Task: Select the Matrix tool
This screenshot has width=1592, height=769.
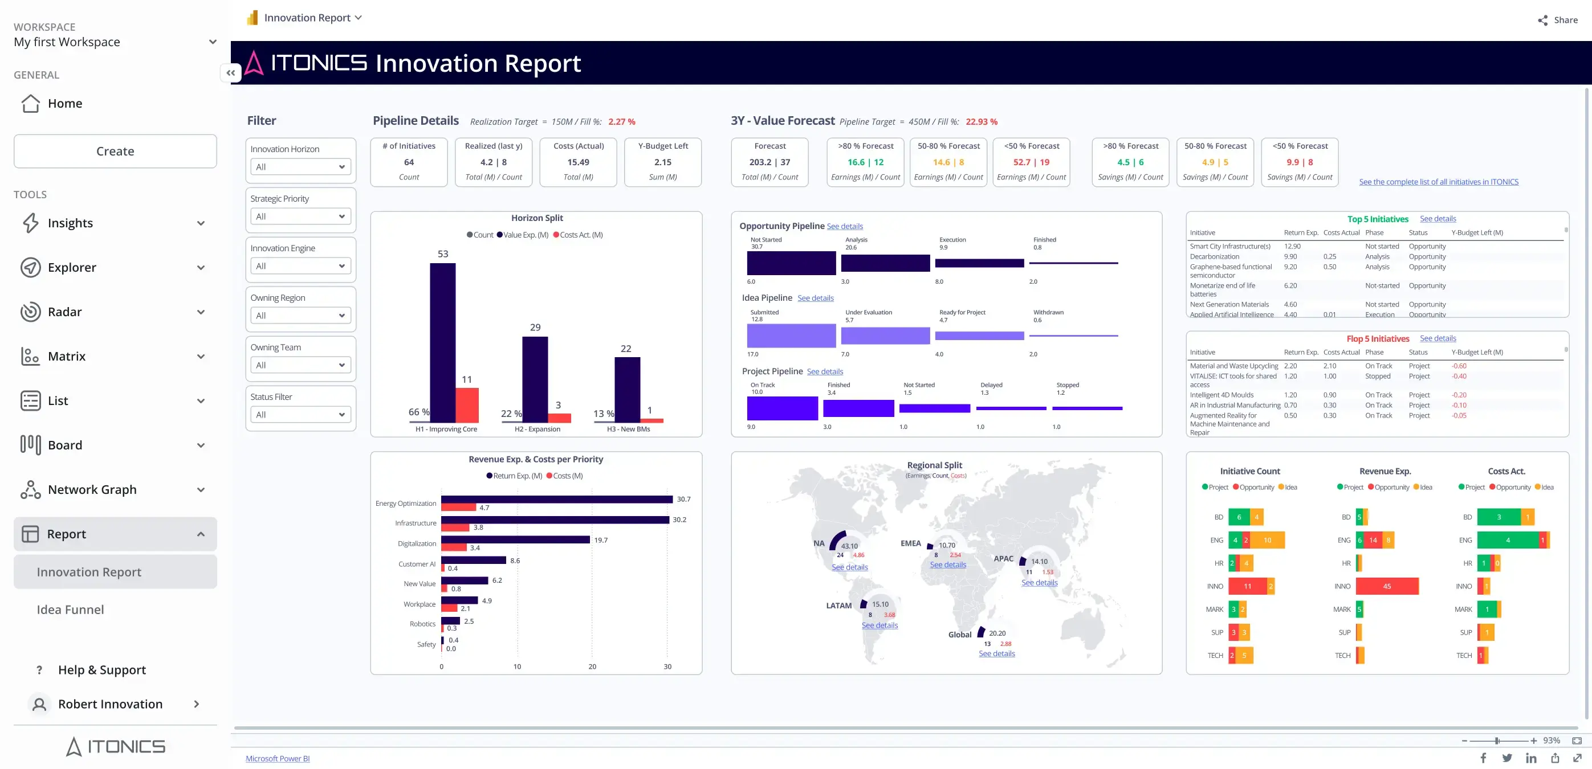Action: coord(66,357)
